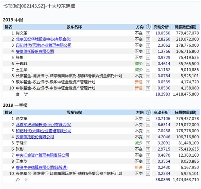Click 持股数量(股) column header in 2019 一季报 table
This screenshot has width=201, height=189.
186,112
